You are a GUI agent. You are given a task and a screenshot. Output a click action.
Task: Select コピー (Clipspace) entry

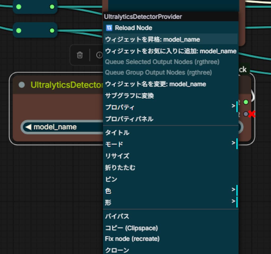pos(171,228)
